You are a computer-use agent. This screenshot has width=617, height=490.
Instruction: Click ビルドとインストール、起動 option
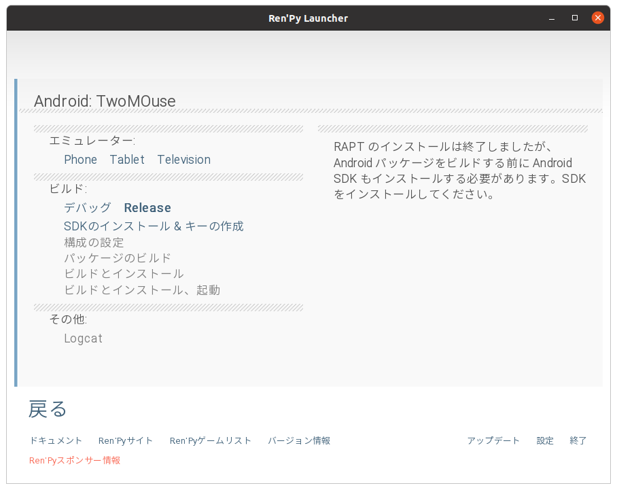[x=142, y=290]
